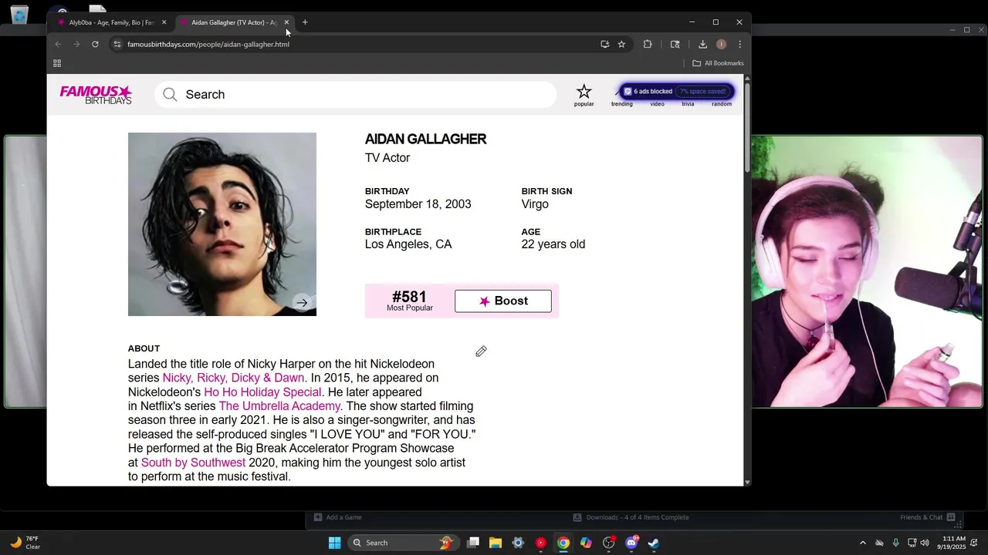Open the red music app on taskbar
988x555 pixels.
pyautogui.click(x=540, y=543)
